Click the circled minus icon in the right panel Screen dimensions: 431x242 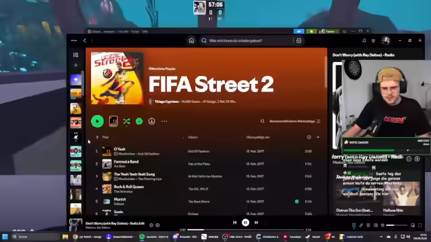click(x=409, y=159)
